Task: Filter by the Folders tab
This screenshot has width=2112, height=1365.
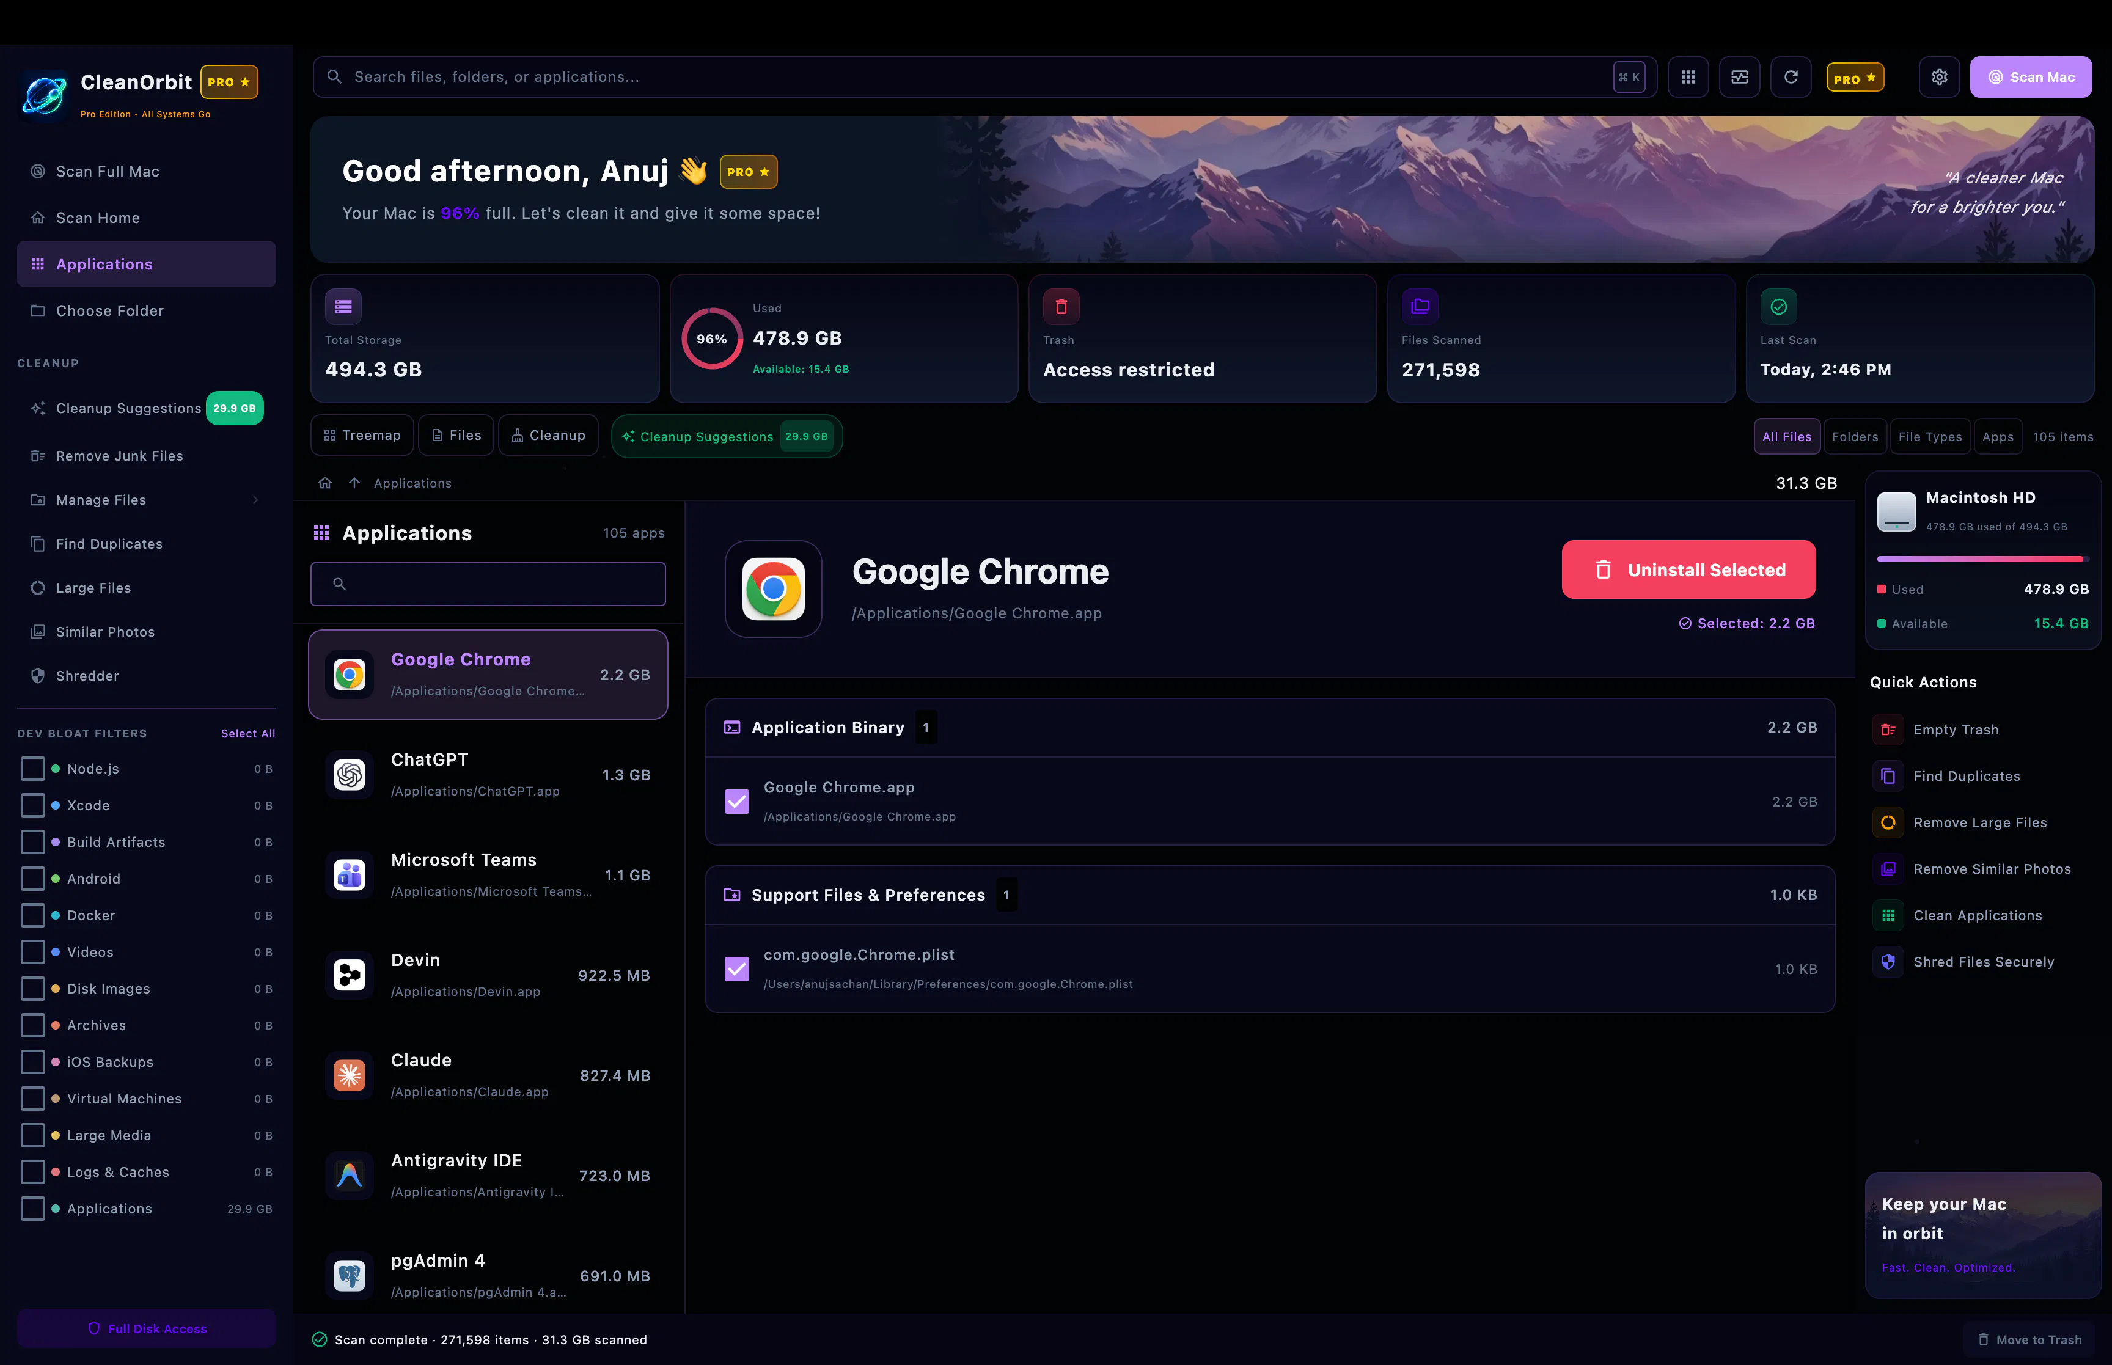Action: [x=1854, y=437]
